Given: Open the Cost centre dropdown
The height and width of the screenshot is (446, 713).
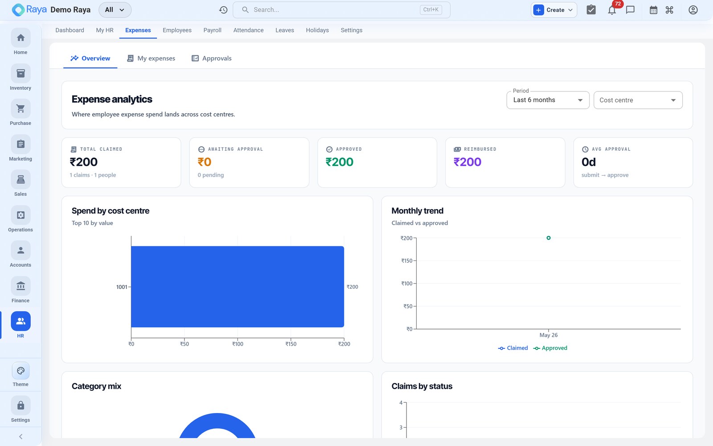Looking at the screenshot, I should tap(638, 100).
